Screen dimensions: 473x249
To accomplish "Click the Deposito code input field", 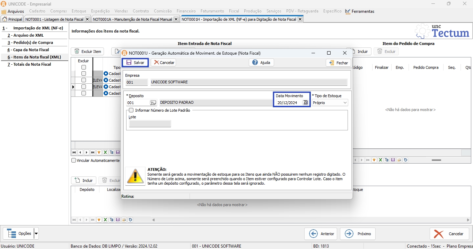I will pyautogui.click(x=138, y=103).
